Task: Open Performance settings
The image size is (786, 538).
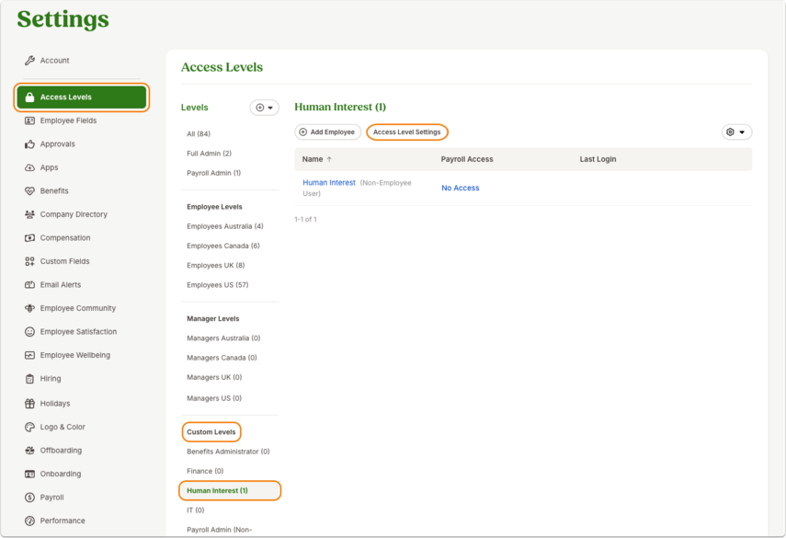Action: 63,521
